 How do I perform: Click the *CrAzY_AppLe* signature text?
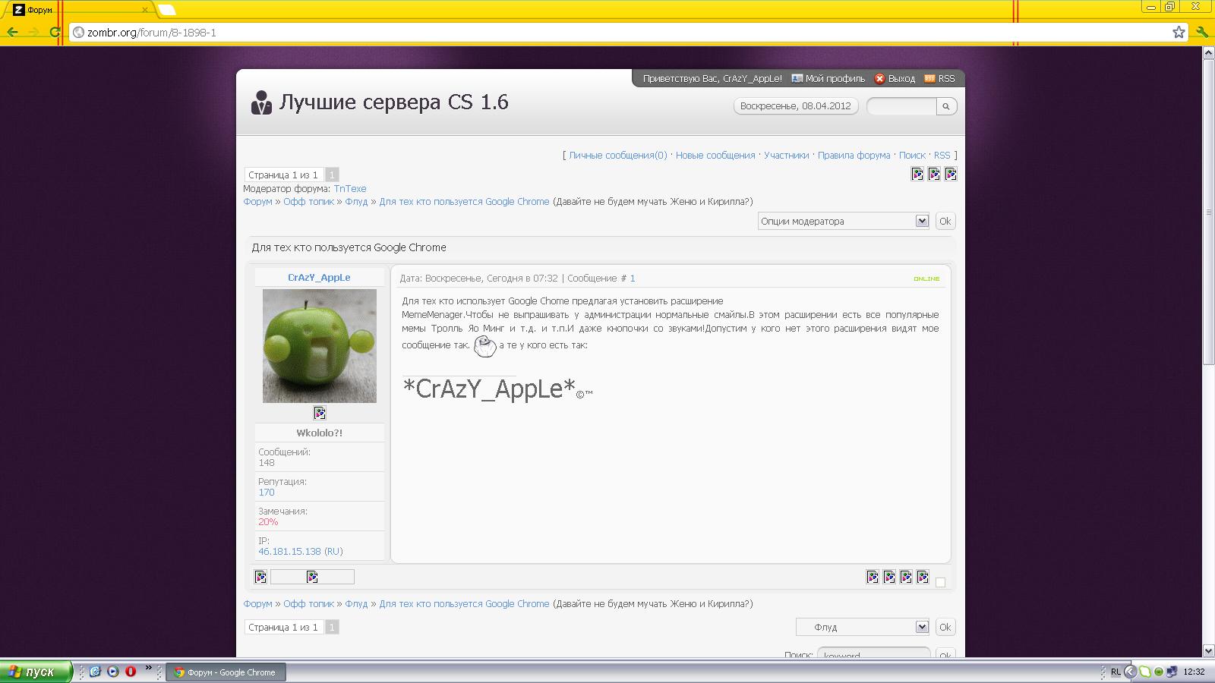point(489,389)
